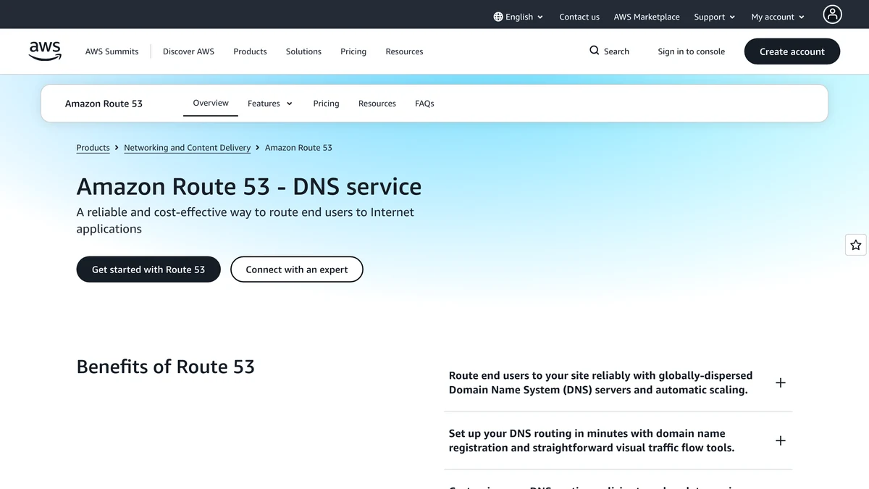
Task: Open top navigation Resources menu
Action: [x=404, y=51]
